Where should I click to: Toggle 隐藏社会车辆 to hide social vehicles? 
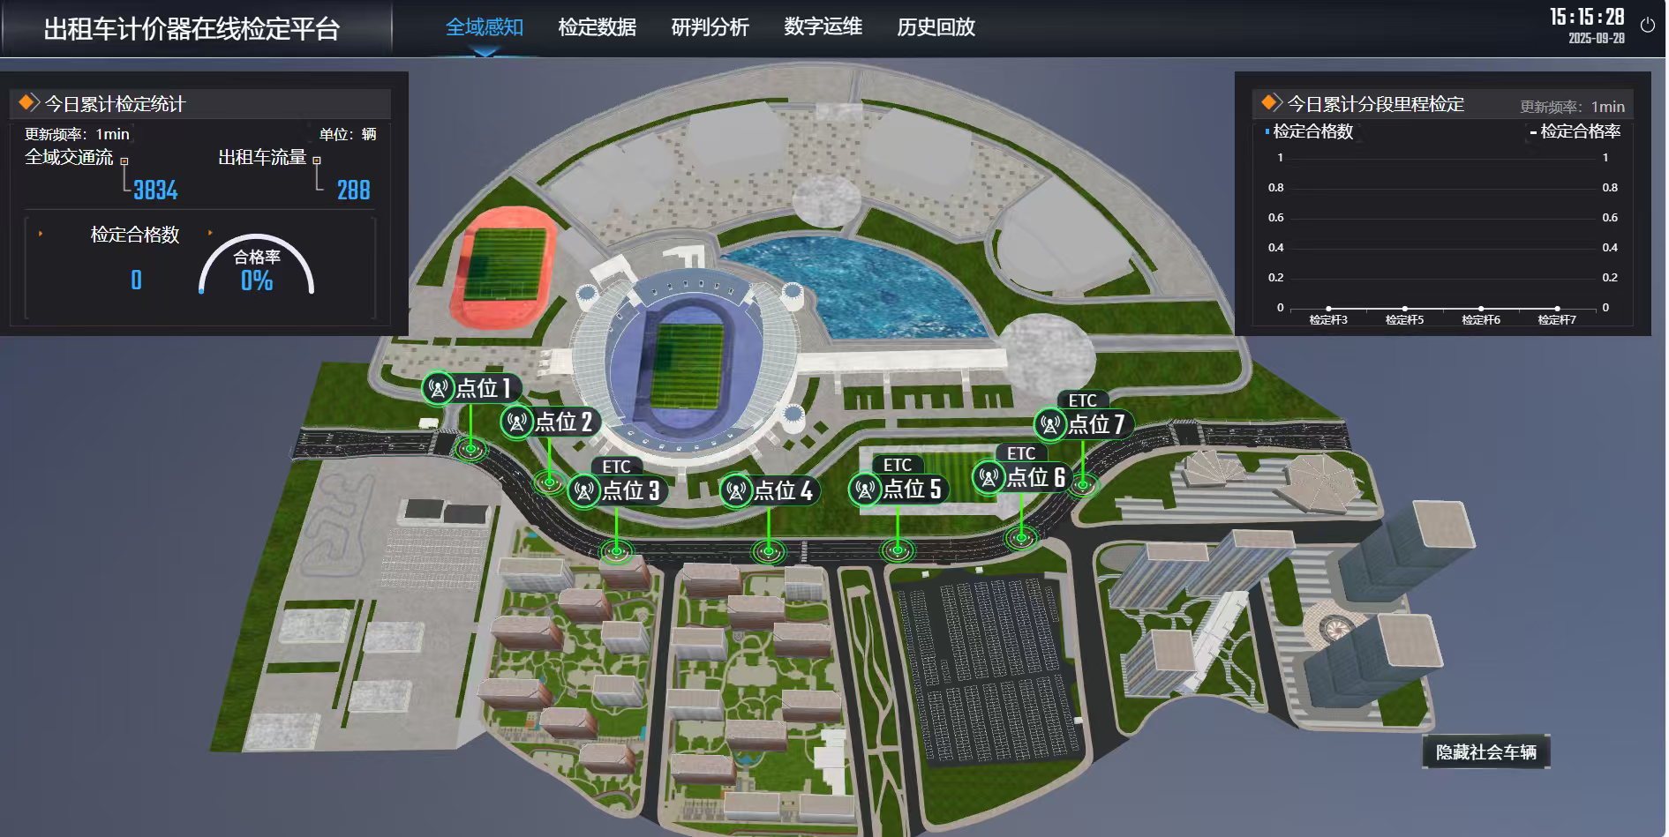coord(1486,752)
